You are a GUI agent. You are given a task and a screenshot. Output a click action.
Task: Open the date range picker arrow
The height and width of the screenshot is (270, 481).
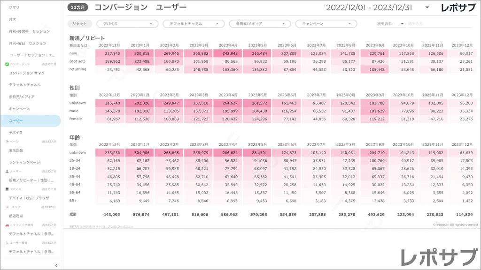[x=427, y=7]
